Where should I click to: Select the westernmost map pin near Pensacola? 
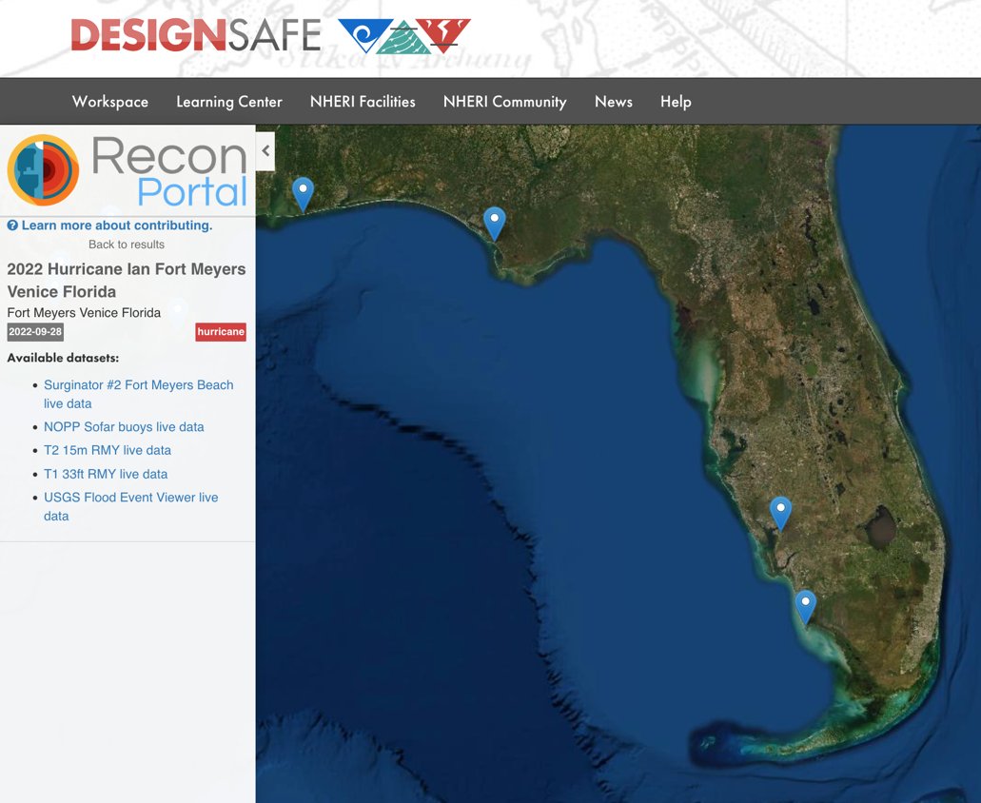pyautogui.click(x=303, y=194)
